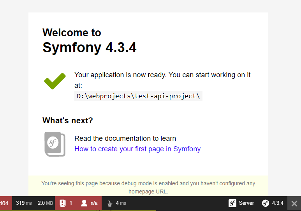The height and width of the screenshot is (211, 301).
Task: Click the Symfony documentation book icon
Action: [55, 144]
